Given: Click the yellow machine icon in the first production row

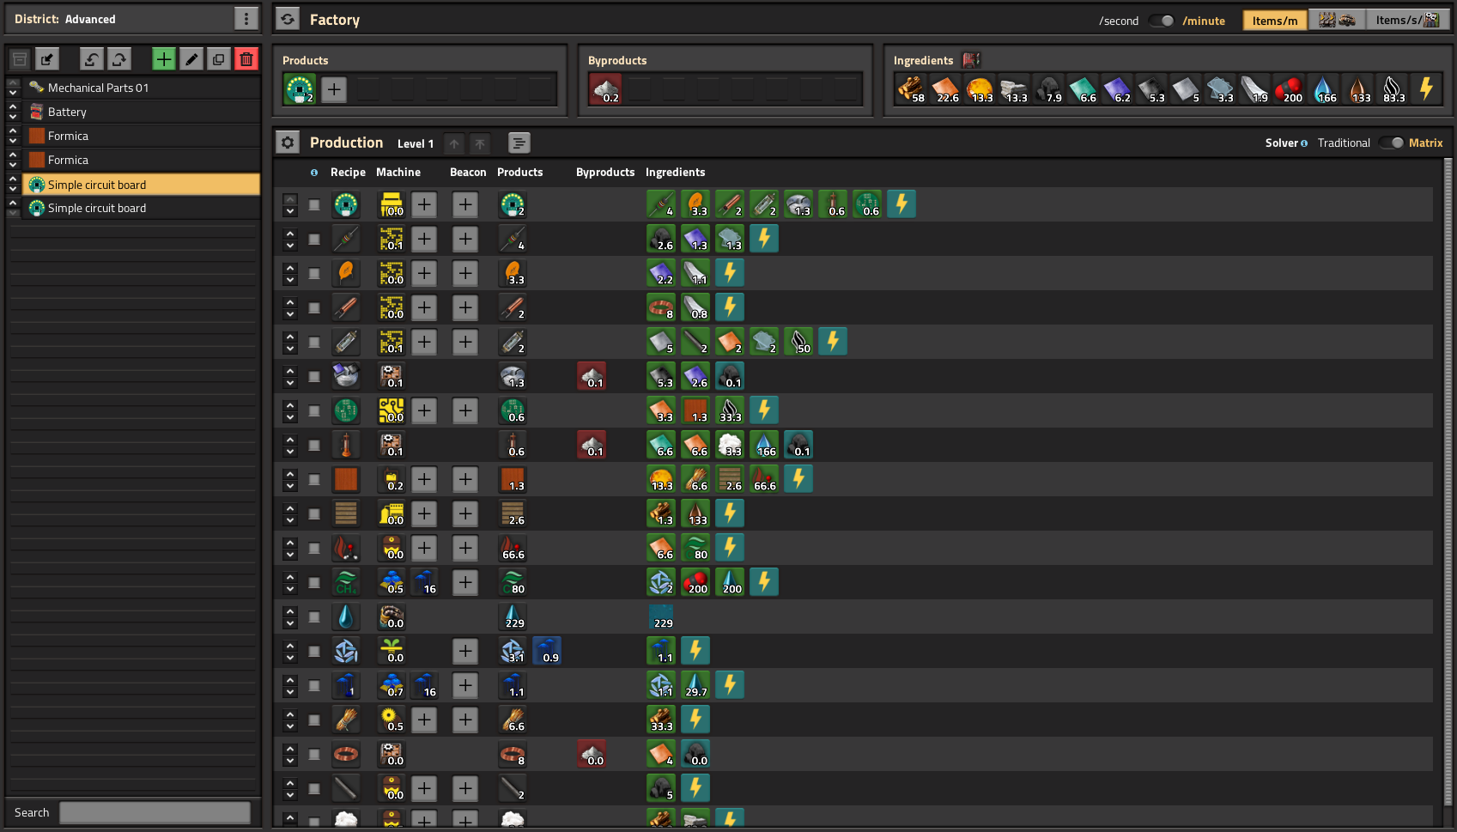Looking at the screenshot, I should tap(392, 204).
